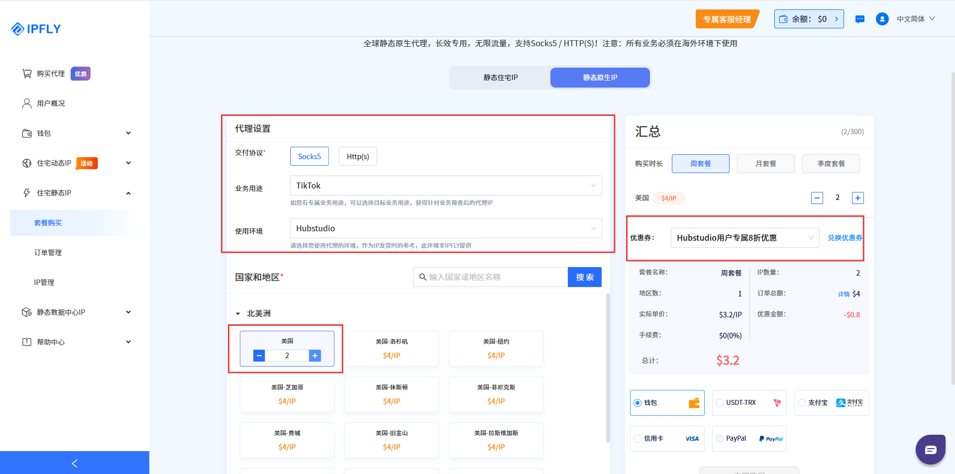Open 套餐购买 menu item
The image size is (955, 474).
48,223
